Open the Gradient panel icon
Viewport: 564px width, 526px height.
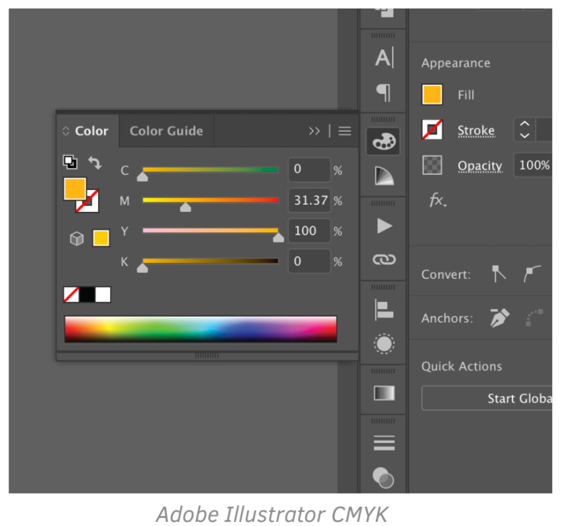(384, 393)
